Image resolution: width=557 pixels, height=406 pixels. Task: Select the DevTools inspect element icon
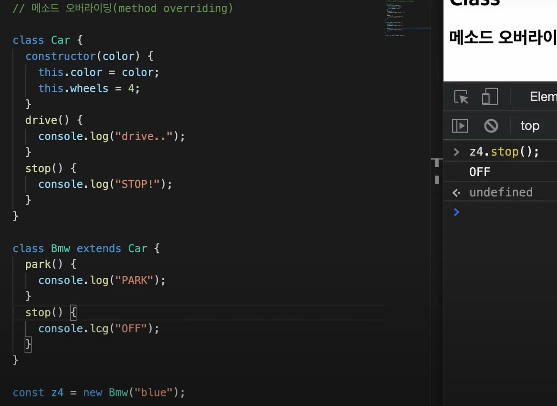(461, 97)
